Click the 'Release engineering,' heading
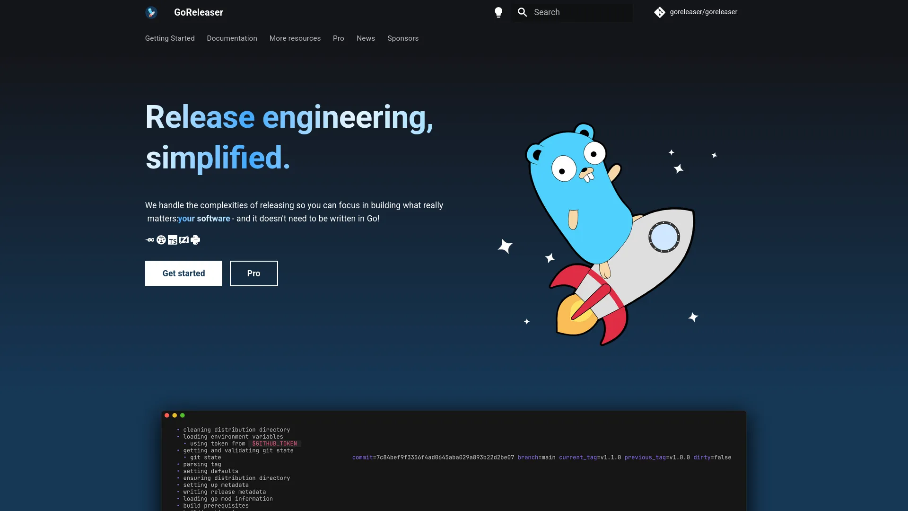Screen dimensions: 908x511 pyautogui.click(x=289, y=117)
